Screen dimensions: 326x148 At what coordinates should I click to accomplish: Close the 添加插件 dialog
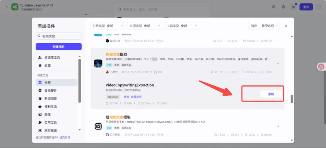click(286, 26)
